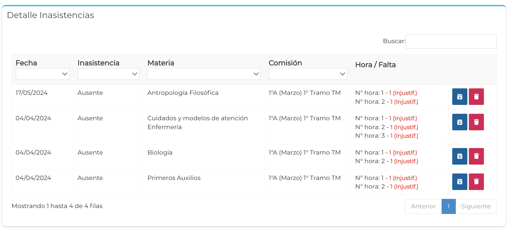Open the Fecha filter dropdown
Screen dimensions: 510x237
pos(43,74)
